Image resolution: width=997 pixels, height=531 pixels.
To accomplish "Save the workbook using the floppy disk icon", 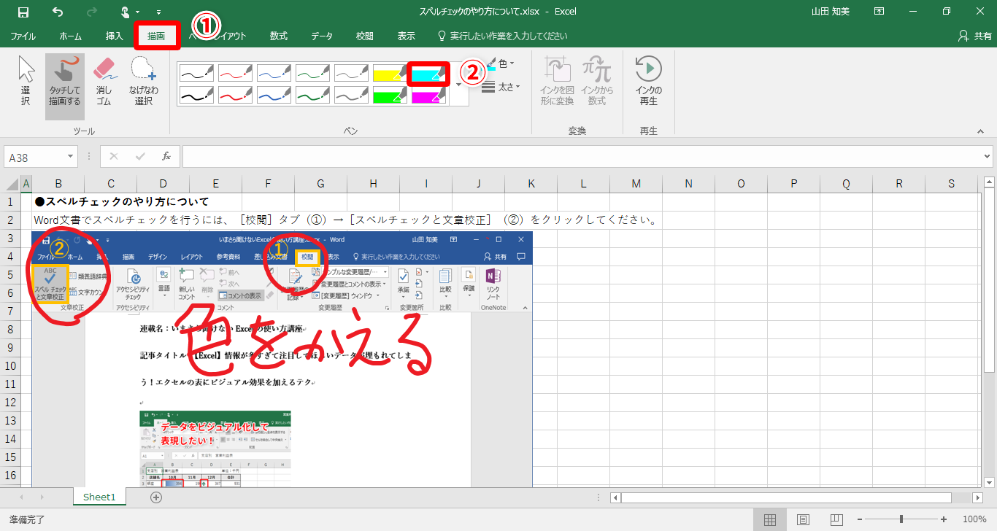I will click(x=23, y=12).
